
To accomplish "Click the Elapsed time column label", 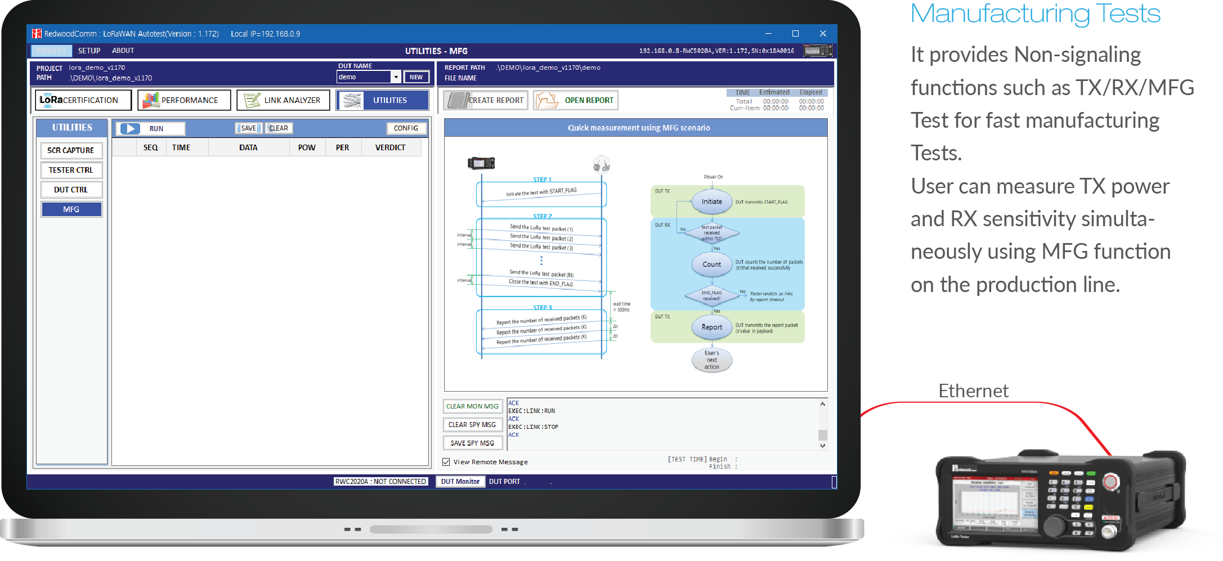I will pyautogui.click(x=811, y=92).
